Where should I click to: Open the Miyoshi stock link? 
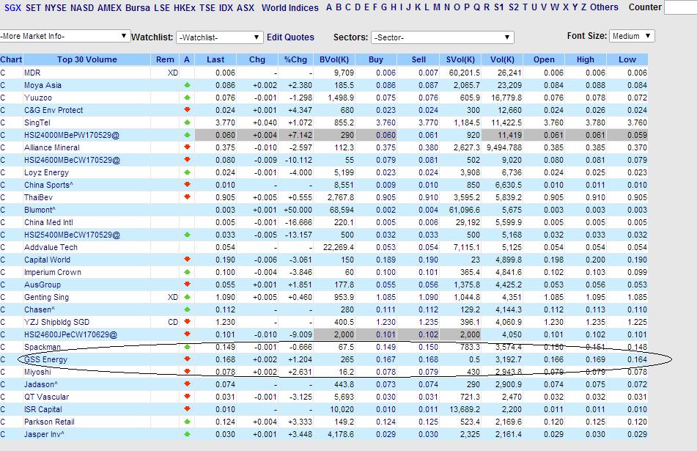pos(37,371)
